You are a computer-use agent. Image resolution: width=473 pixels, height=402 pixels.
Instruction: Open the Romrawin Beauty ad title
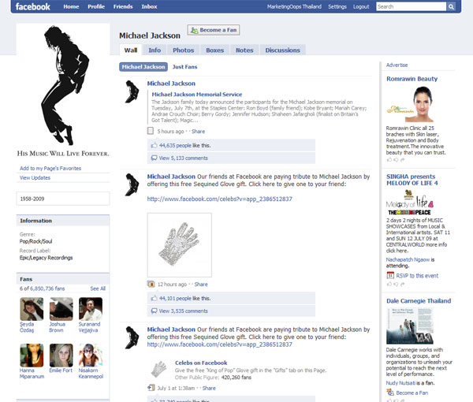(x=412, y=79)
